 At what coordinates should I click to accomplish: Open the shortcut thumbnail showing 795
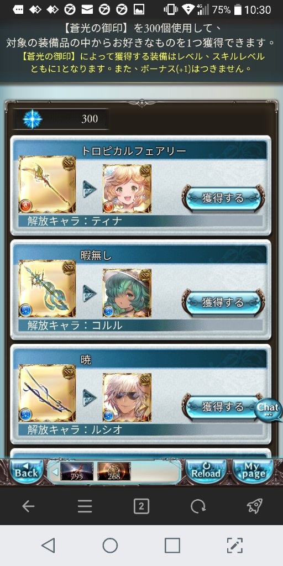(76, 472)
